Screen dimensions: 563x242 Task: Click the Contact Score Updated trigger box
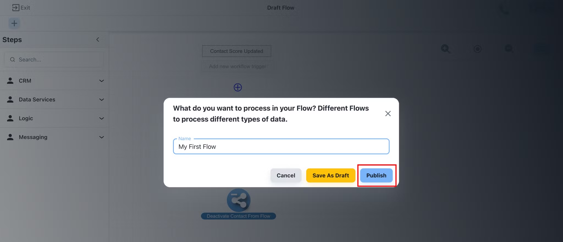[x=237, y=51]
